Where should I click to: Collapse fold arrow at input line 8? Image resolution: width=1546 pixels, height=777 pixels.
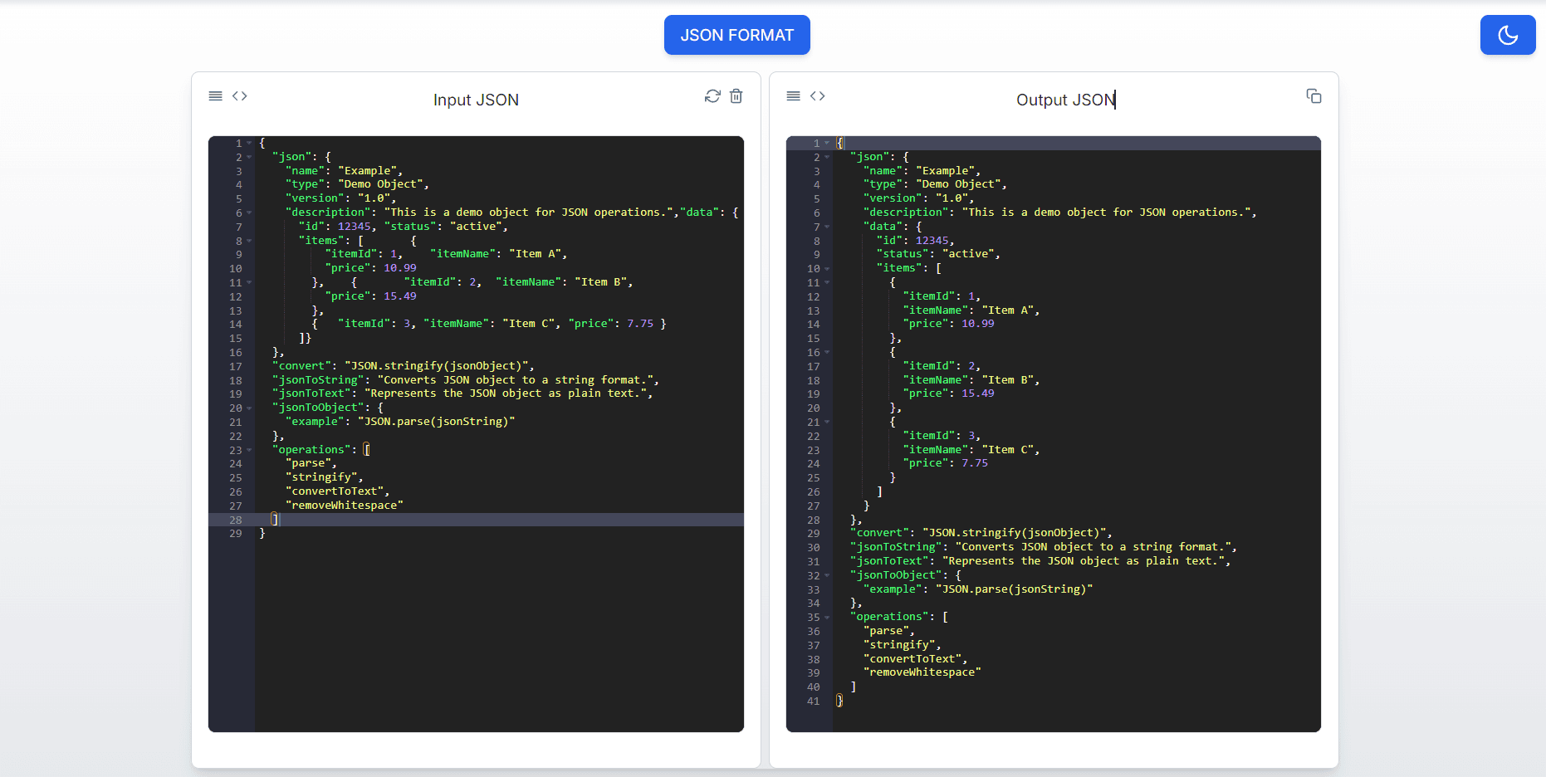point(249,241)
